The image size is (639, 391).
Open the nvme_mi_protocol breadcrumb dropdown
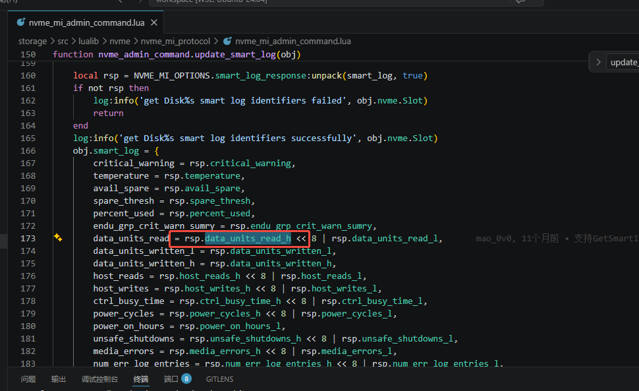pos(176,41)
